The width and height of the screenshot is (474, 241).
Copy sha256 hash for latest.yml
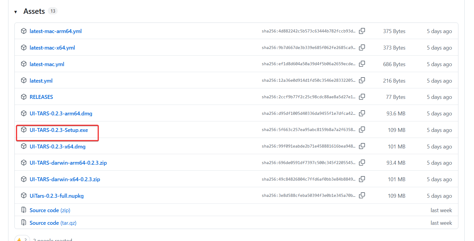(x=362, y=80)
